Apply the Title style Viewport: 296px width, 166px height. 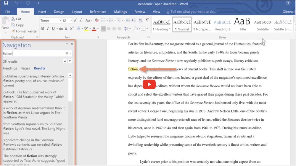(242, 25)
